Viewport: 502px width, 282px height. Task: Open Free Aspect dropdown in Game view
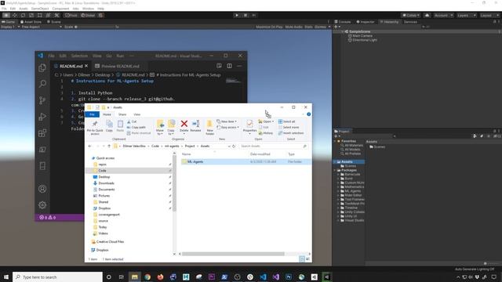pyautogui.click(x=42, y=27)
